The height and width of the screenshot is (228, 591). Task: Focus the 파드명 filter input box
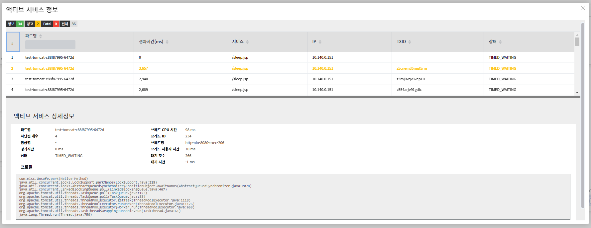pos(50,44)
